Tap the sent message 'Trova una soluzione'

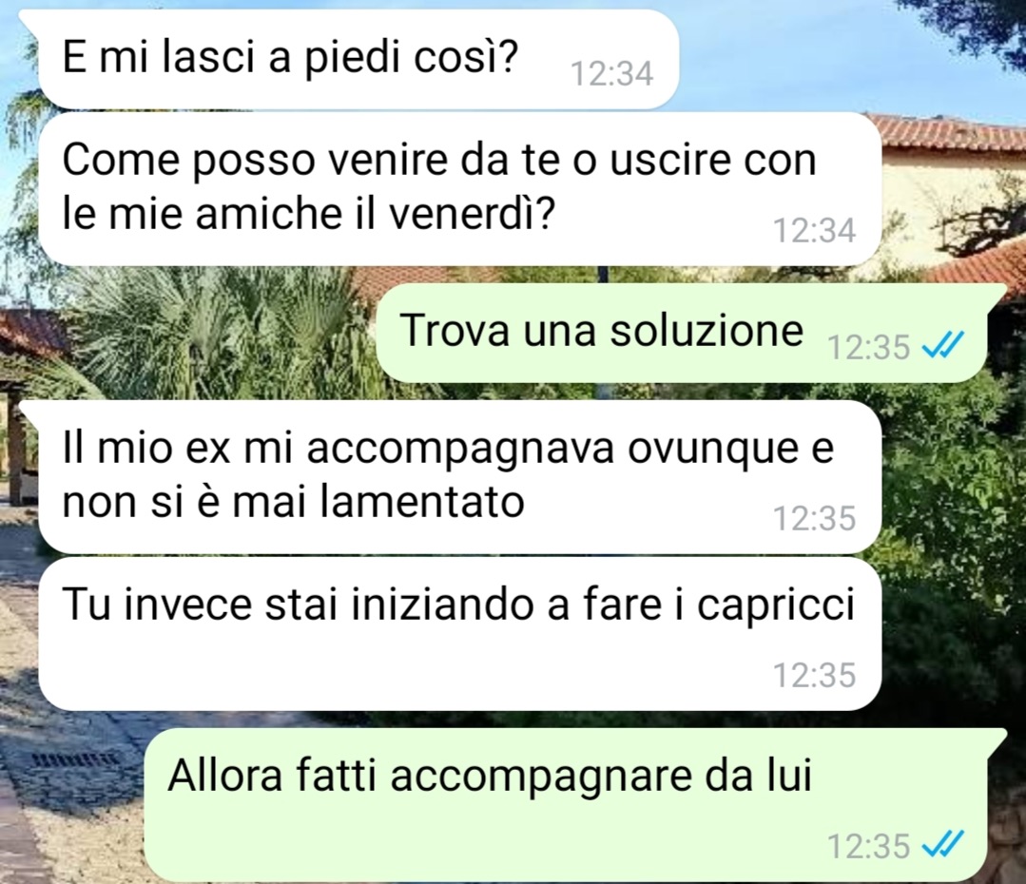tap(681, 333)
